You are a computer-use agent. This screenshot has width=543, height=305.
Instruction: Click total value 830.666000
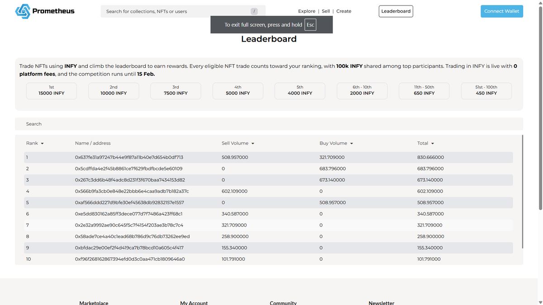tap(430, 157)
